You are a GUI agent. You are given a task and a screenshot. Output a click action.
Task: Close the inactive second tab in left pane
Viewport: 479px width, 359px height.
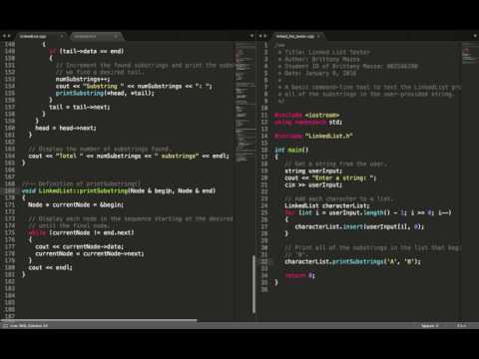point(116,36)
